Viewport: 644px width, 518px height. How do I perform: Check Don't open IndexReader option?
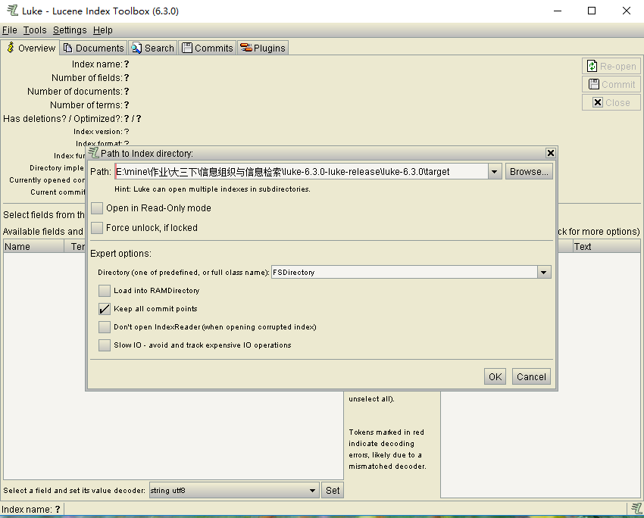[x=105, y=326]
